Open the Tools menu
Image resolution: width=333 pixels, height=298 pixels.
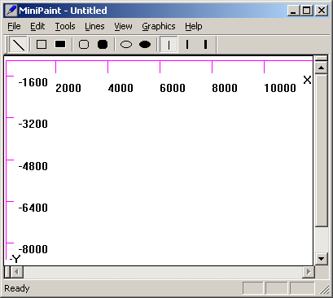(65, 26)
